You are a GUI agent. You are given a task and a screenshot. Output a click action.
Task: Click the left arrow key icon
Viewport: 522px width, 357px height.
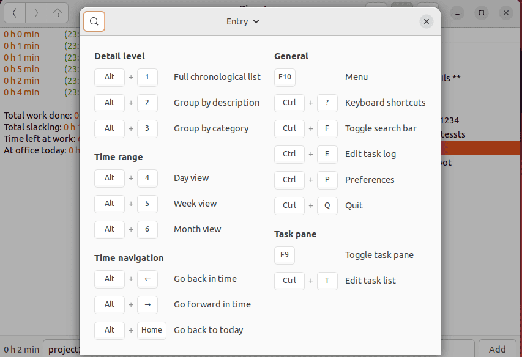pyautogui.click(x=147, y=279)
